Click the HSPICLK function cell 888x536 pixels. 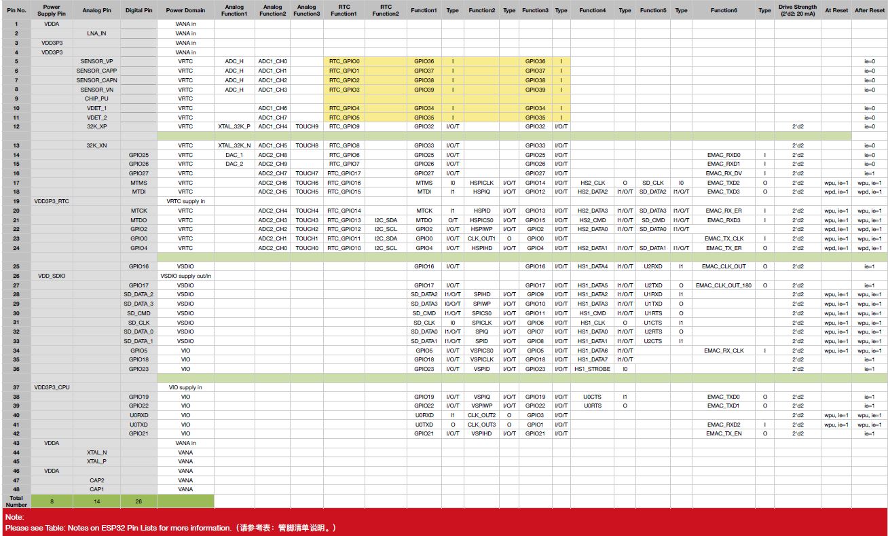(x=481, y=183)
